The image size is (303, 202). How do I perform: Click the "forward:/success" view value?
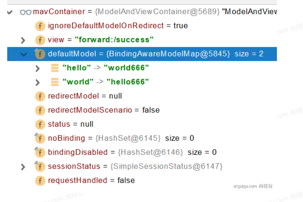coord(114,40)
